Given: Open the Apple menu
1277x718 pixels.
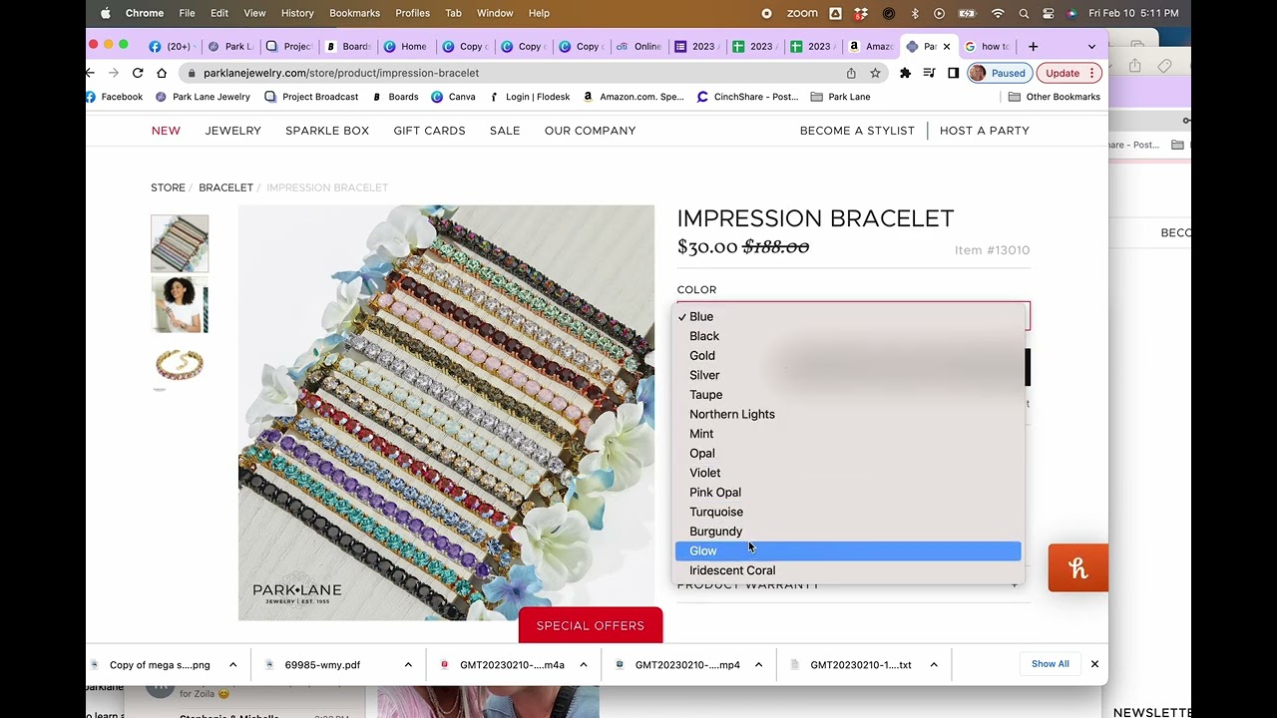Looking at the screenshot, I should pos(105,13).
